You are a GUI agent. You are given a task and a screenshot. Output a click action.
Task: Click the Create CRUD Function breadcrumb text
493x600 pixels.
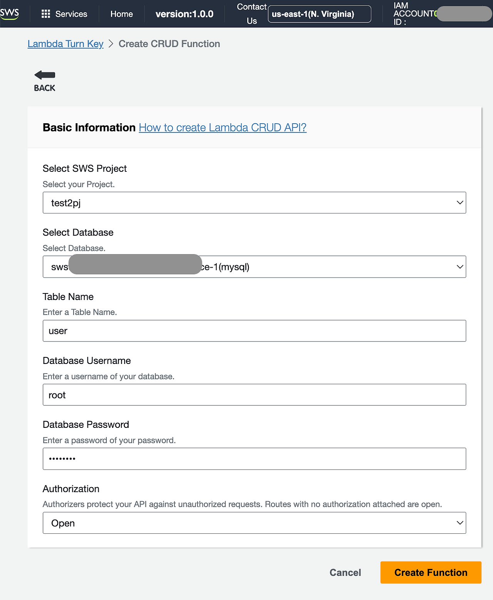(x=169, y=44)
